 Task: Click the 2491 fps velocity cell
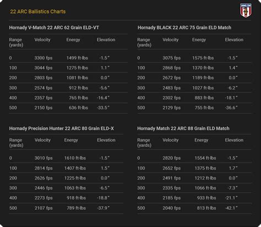click(x=172, y=178)
